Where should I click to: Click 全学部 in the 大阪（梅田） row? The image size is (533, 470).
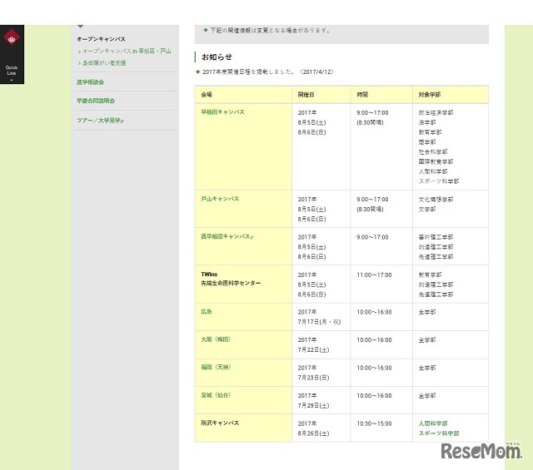[x=427, y=339]
